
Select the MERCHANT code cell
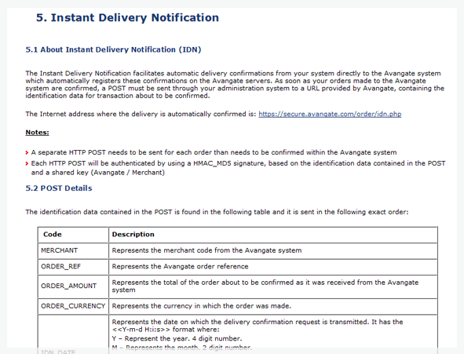pos(73,250)
